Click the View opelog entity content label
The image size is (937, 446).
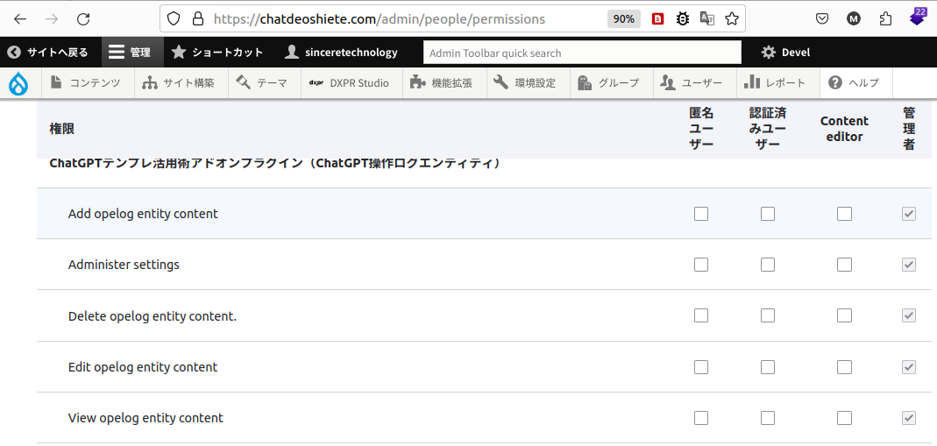[x=146, y=418]
